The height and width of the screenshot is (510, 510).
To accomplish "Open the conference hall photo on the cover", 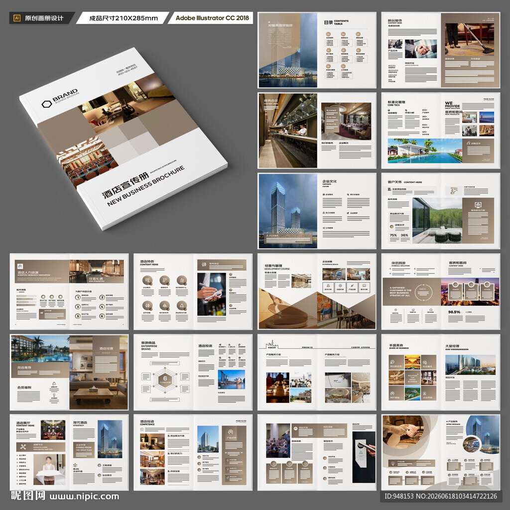I will (86, 161).
